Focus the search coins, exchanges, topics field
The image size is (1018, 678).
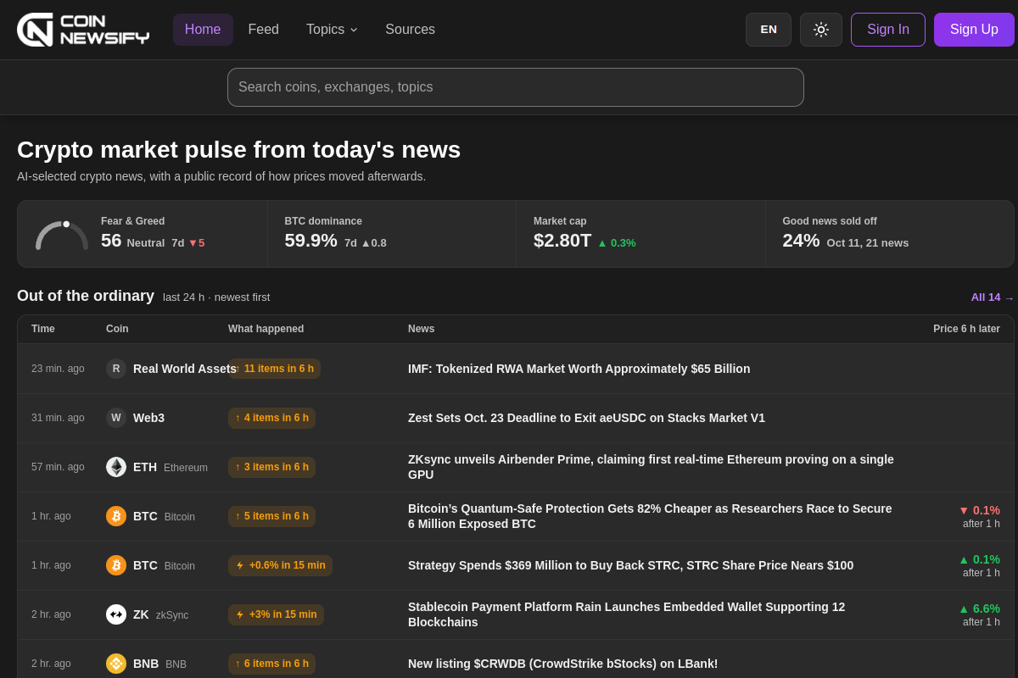click(516, 87)
